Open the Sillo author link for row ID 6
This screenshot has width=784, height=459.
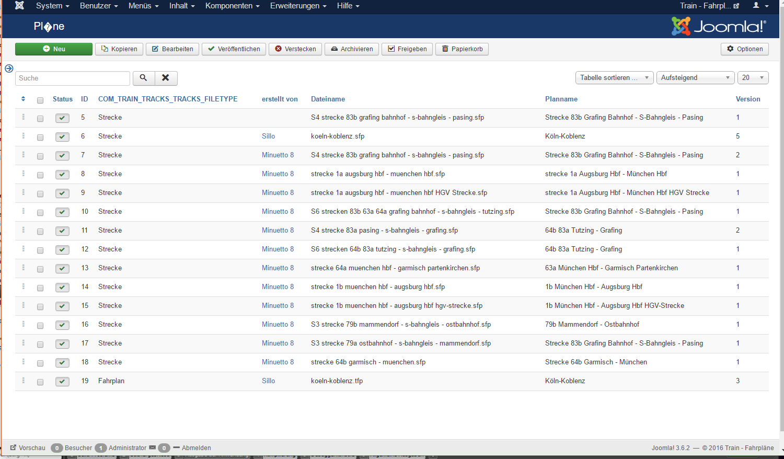coord(268,136)
